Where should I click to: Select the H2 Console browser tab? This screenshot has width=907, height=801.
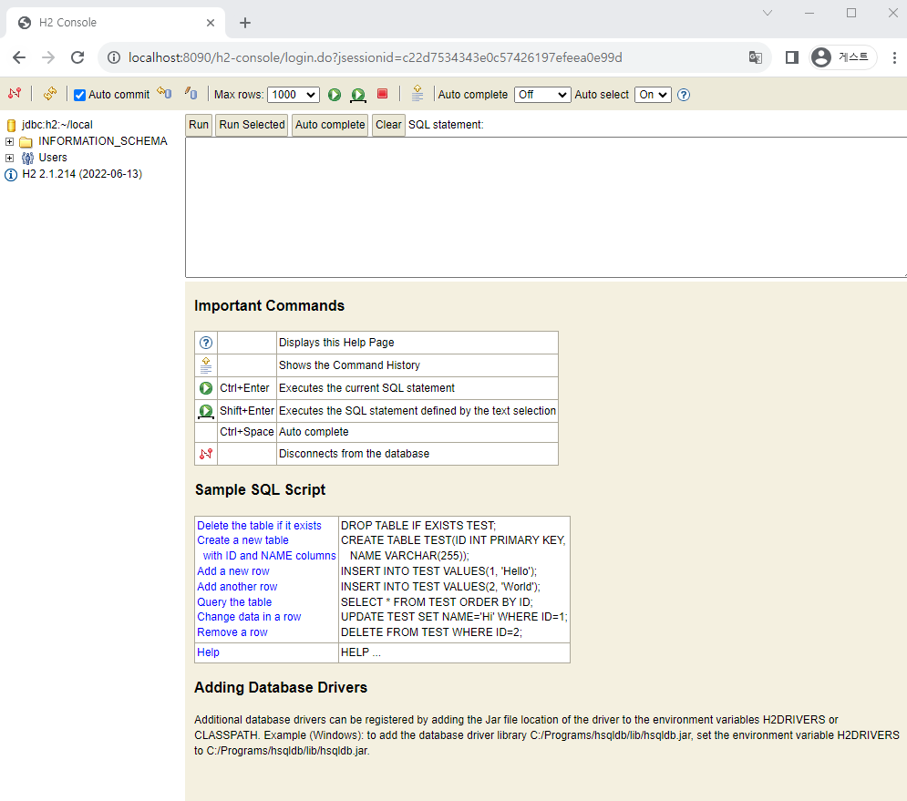[x=116, y=23]
